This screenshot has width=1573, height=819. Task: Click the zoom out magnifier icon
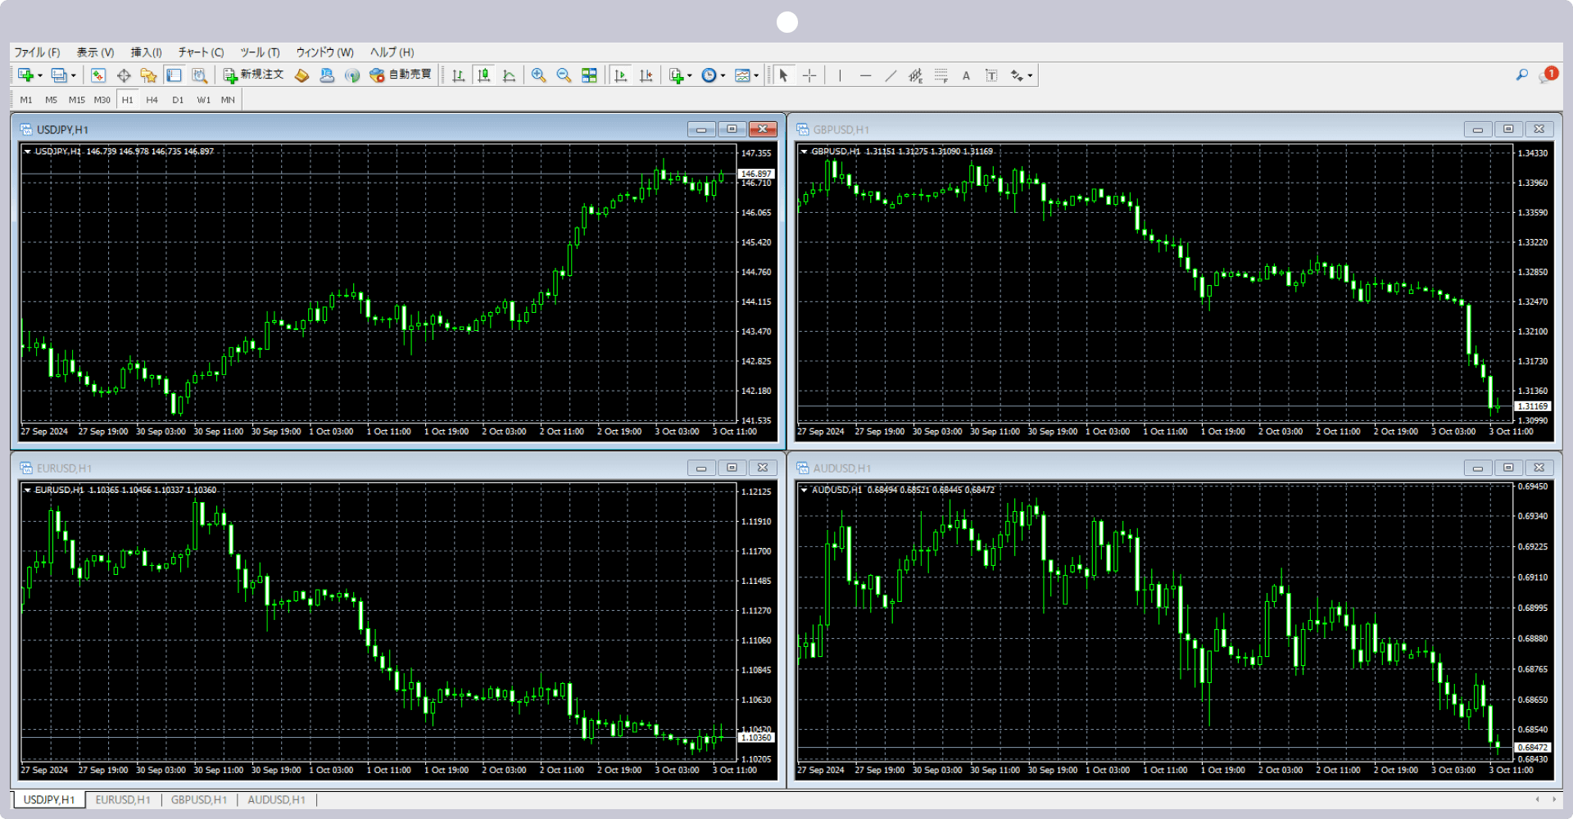[564, 75]
